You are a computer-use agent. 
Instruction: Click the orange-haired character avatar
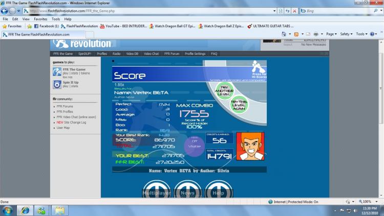(250, 146)
